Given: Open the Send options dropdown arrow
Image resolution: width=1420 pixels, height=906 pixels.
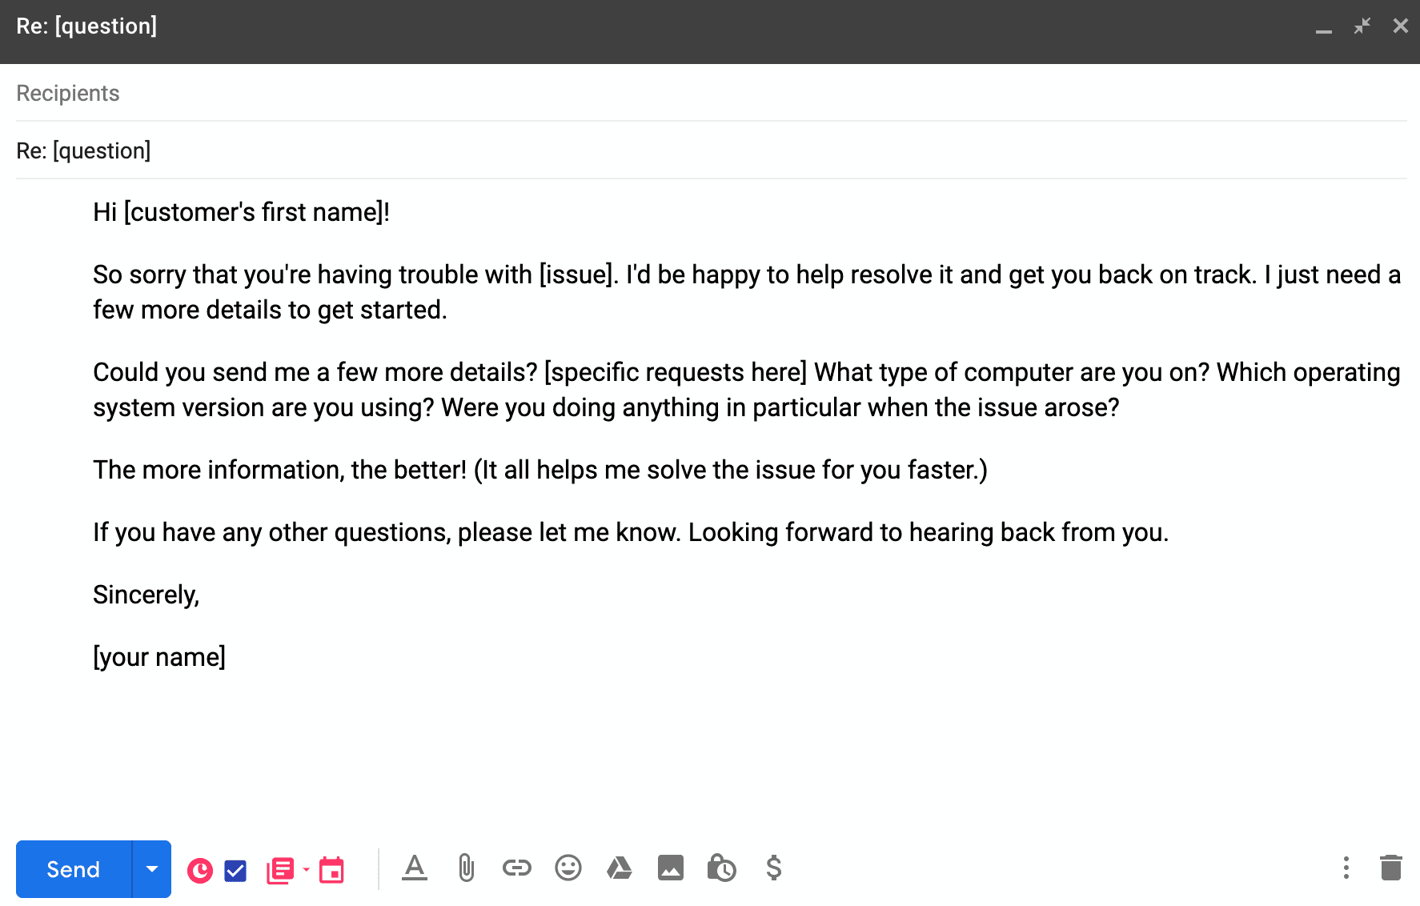Looking at the screenshot, I should [x=152, y=869].
